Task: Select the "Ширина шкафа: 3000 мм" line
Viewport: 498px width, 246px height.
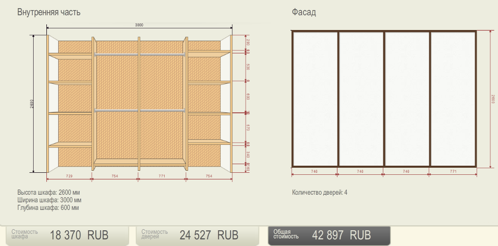Action: pyautogui.click(x=49, y=200)
